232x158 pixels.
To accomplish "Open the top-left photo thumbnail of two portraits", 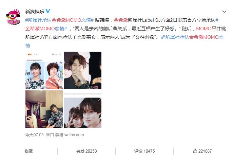I will pyautogui.click(x=44, y=70).
